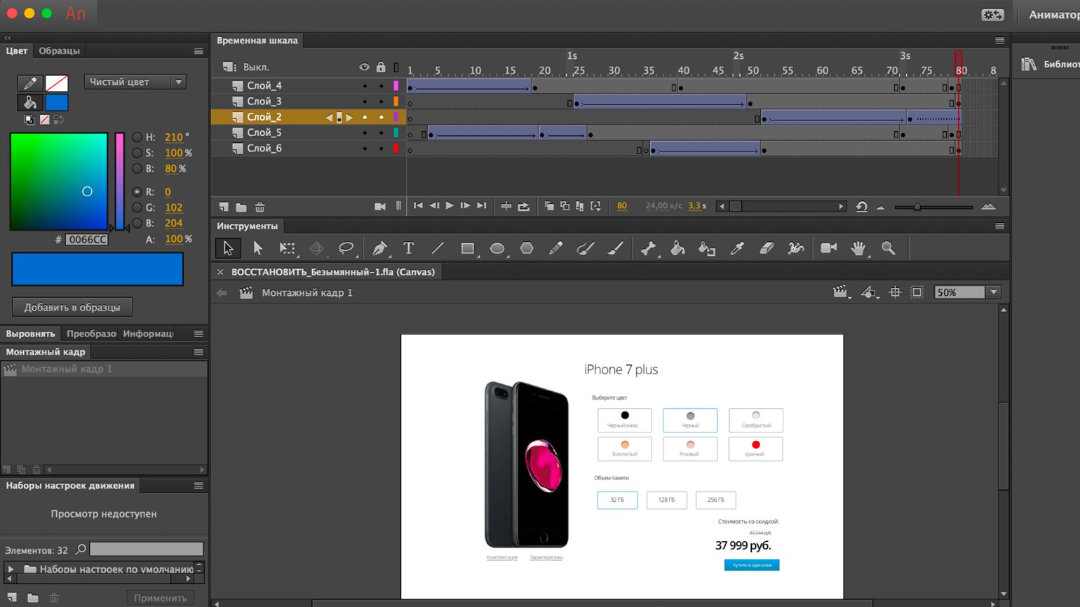Toggle lock dot for Слой_3
Viewport: 1080px width, 607px height.
pyautogui.click(x=381, y=102)
